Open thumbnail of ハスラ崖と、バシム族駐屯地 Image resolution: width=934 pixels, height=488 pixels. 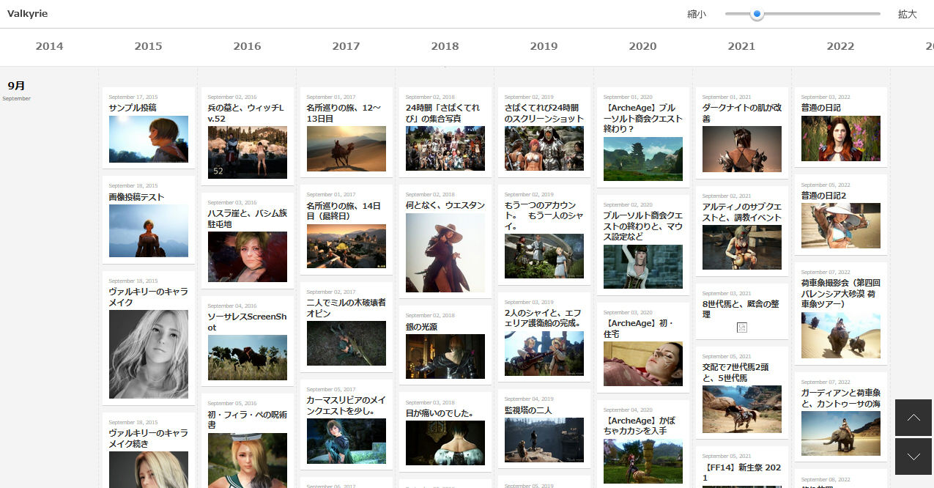tap(248, 257)
